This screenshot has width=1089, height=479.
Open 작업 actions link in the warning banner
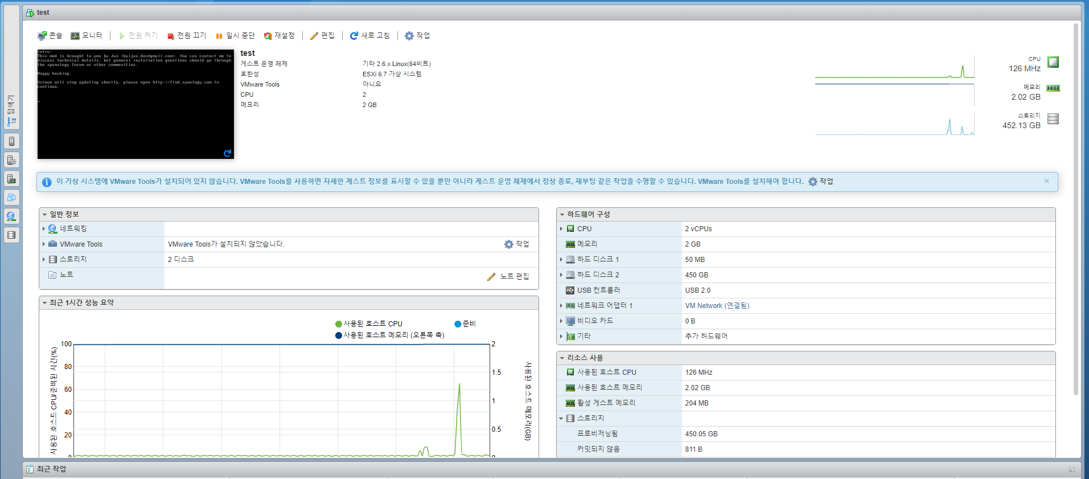(x=821, y=182)
